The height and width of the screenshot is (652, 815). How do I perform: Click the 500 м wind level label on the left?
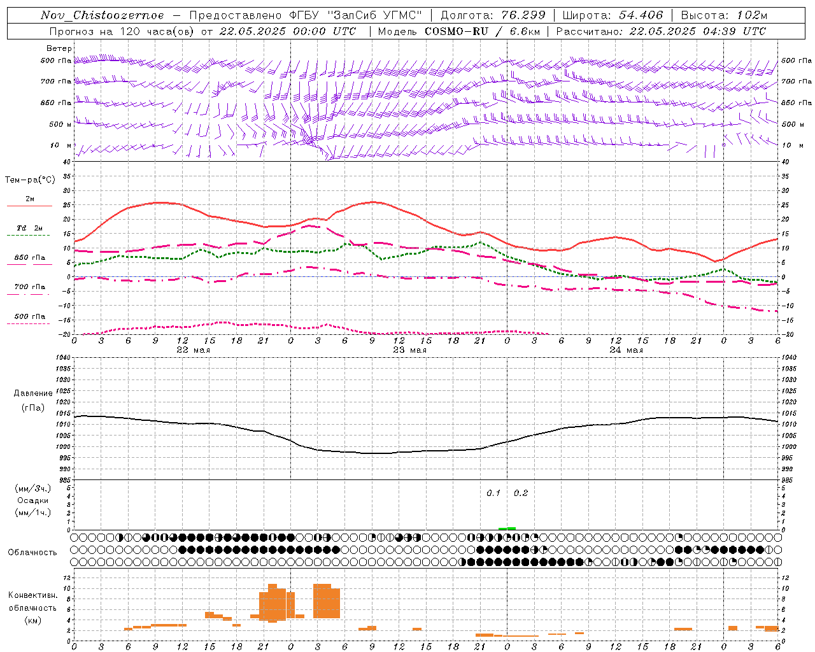click(x=60, y=124)
